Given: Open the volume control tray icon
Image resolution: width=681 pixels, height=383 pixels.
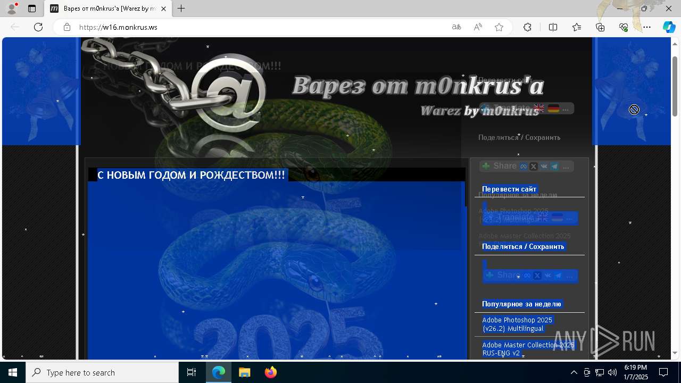Looking at the screenshot, I should (612, 372).
